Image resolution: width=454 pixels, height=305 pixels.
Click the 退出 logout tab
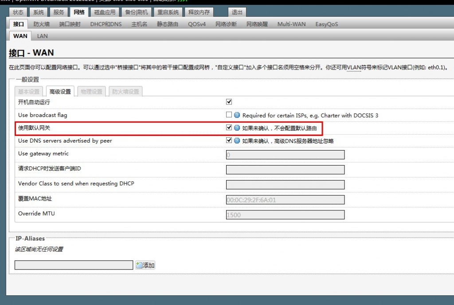[237, 12]
